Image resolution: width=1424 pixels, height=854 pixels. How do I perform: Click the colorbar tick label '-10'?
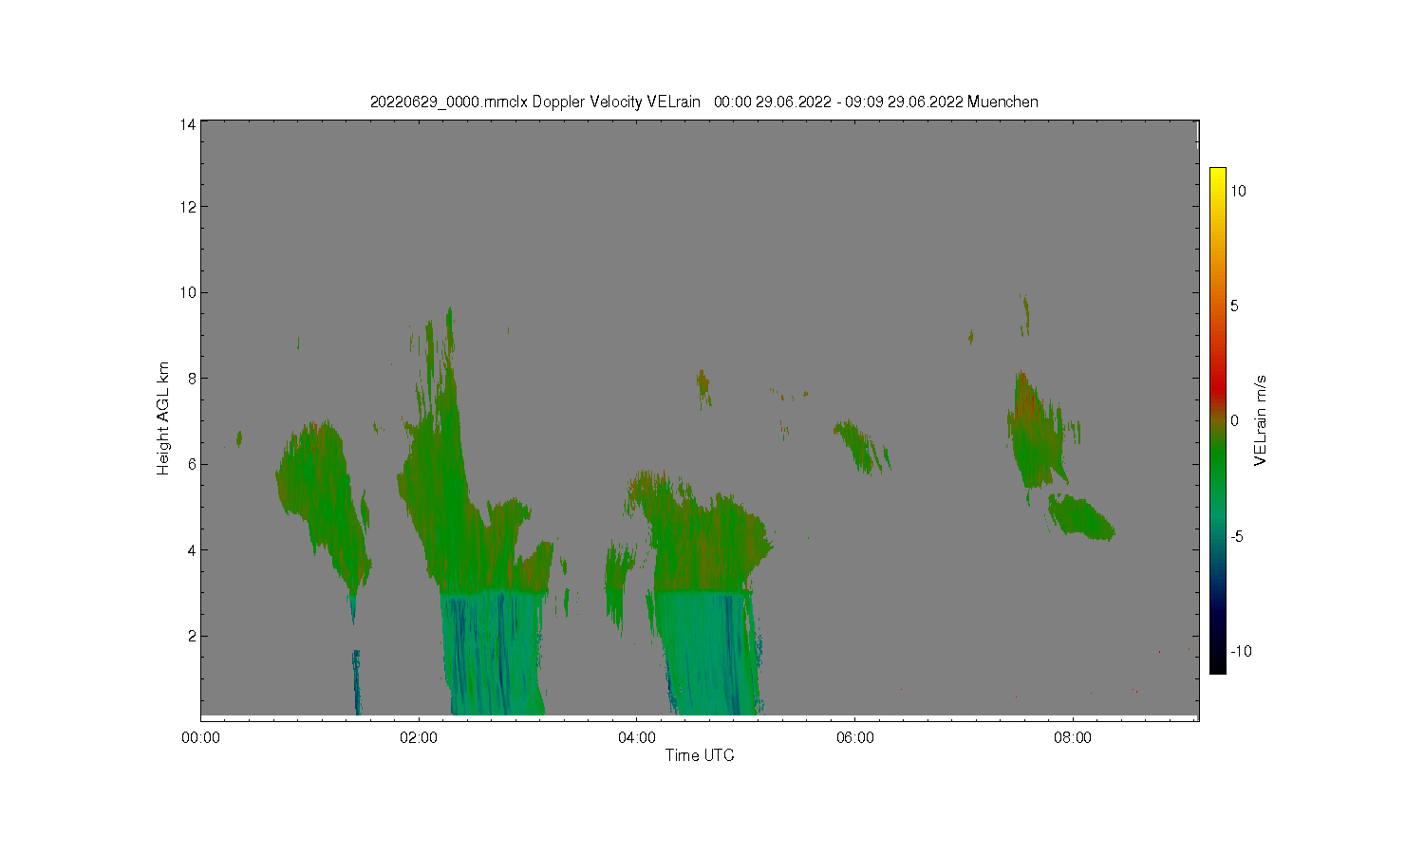coord(1241,651)
